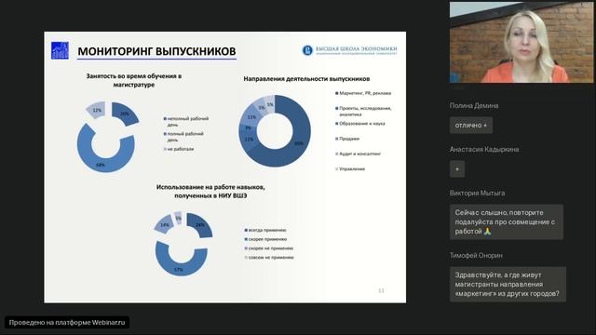Viewport: 596px width, 335px height.
Task: Click the 'Проведено на платформе Webinar.ru' badge
Action: [67, 323]
